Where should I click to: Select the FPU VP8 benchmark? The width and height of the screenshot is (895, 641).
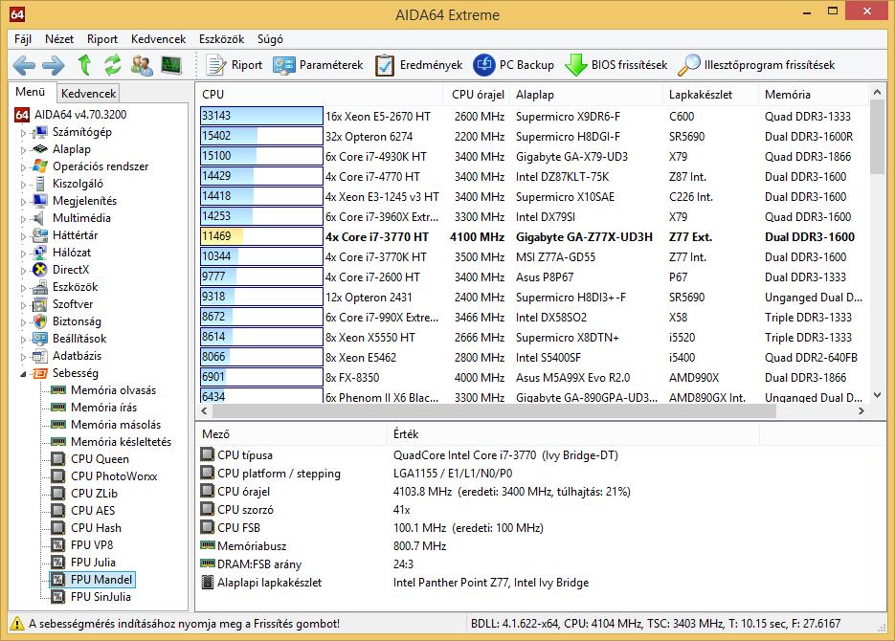click(92, 544)
